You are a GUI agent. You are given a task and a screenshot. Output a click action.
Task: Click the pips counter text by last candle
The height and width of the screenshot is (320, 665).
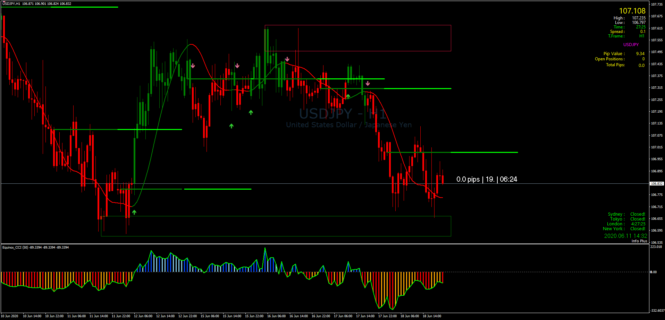pyautogui.click(x=486, y=179)
